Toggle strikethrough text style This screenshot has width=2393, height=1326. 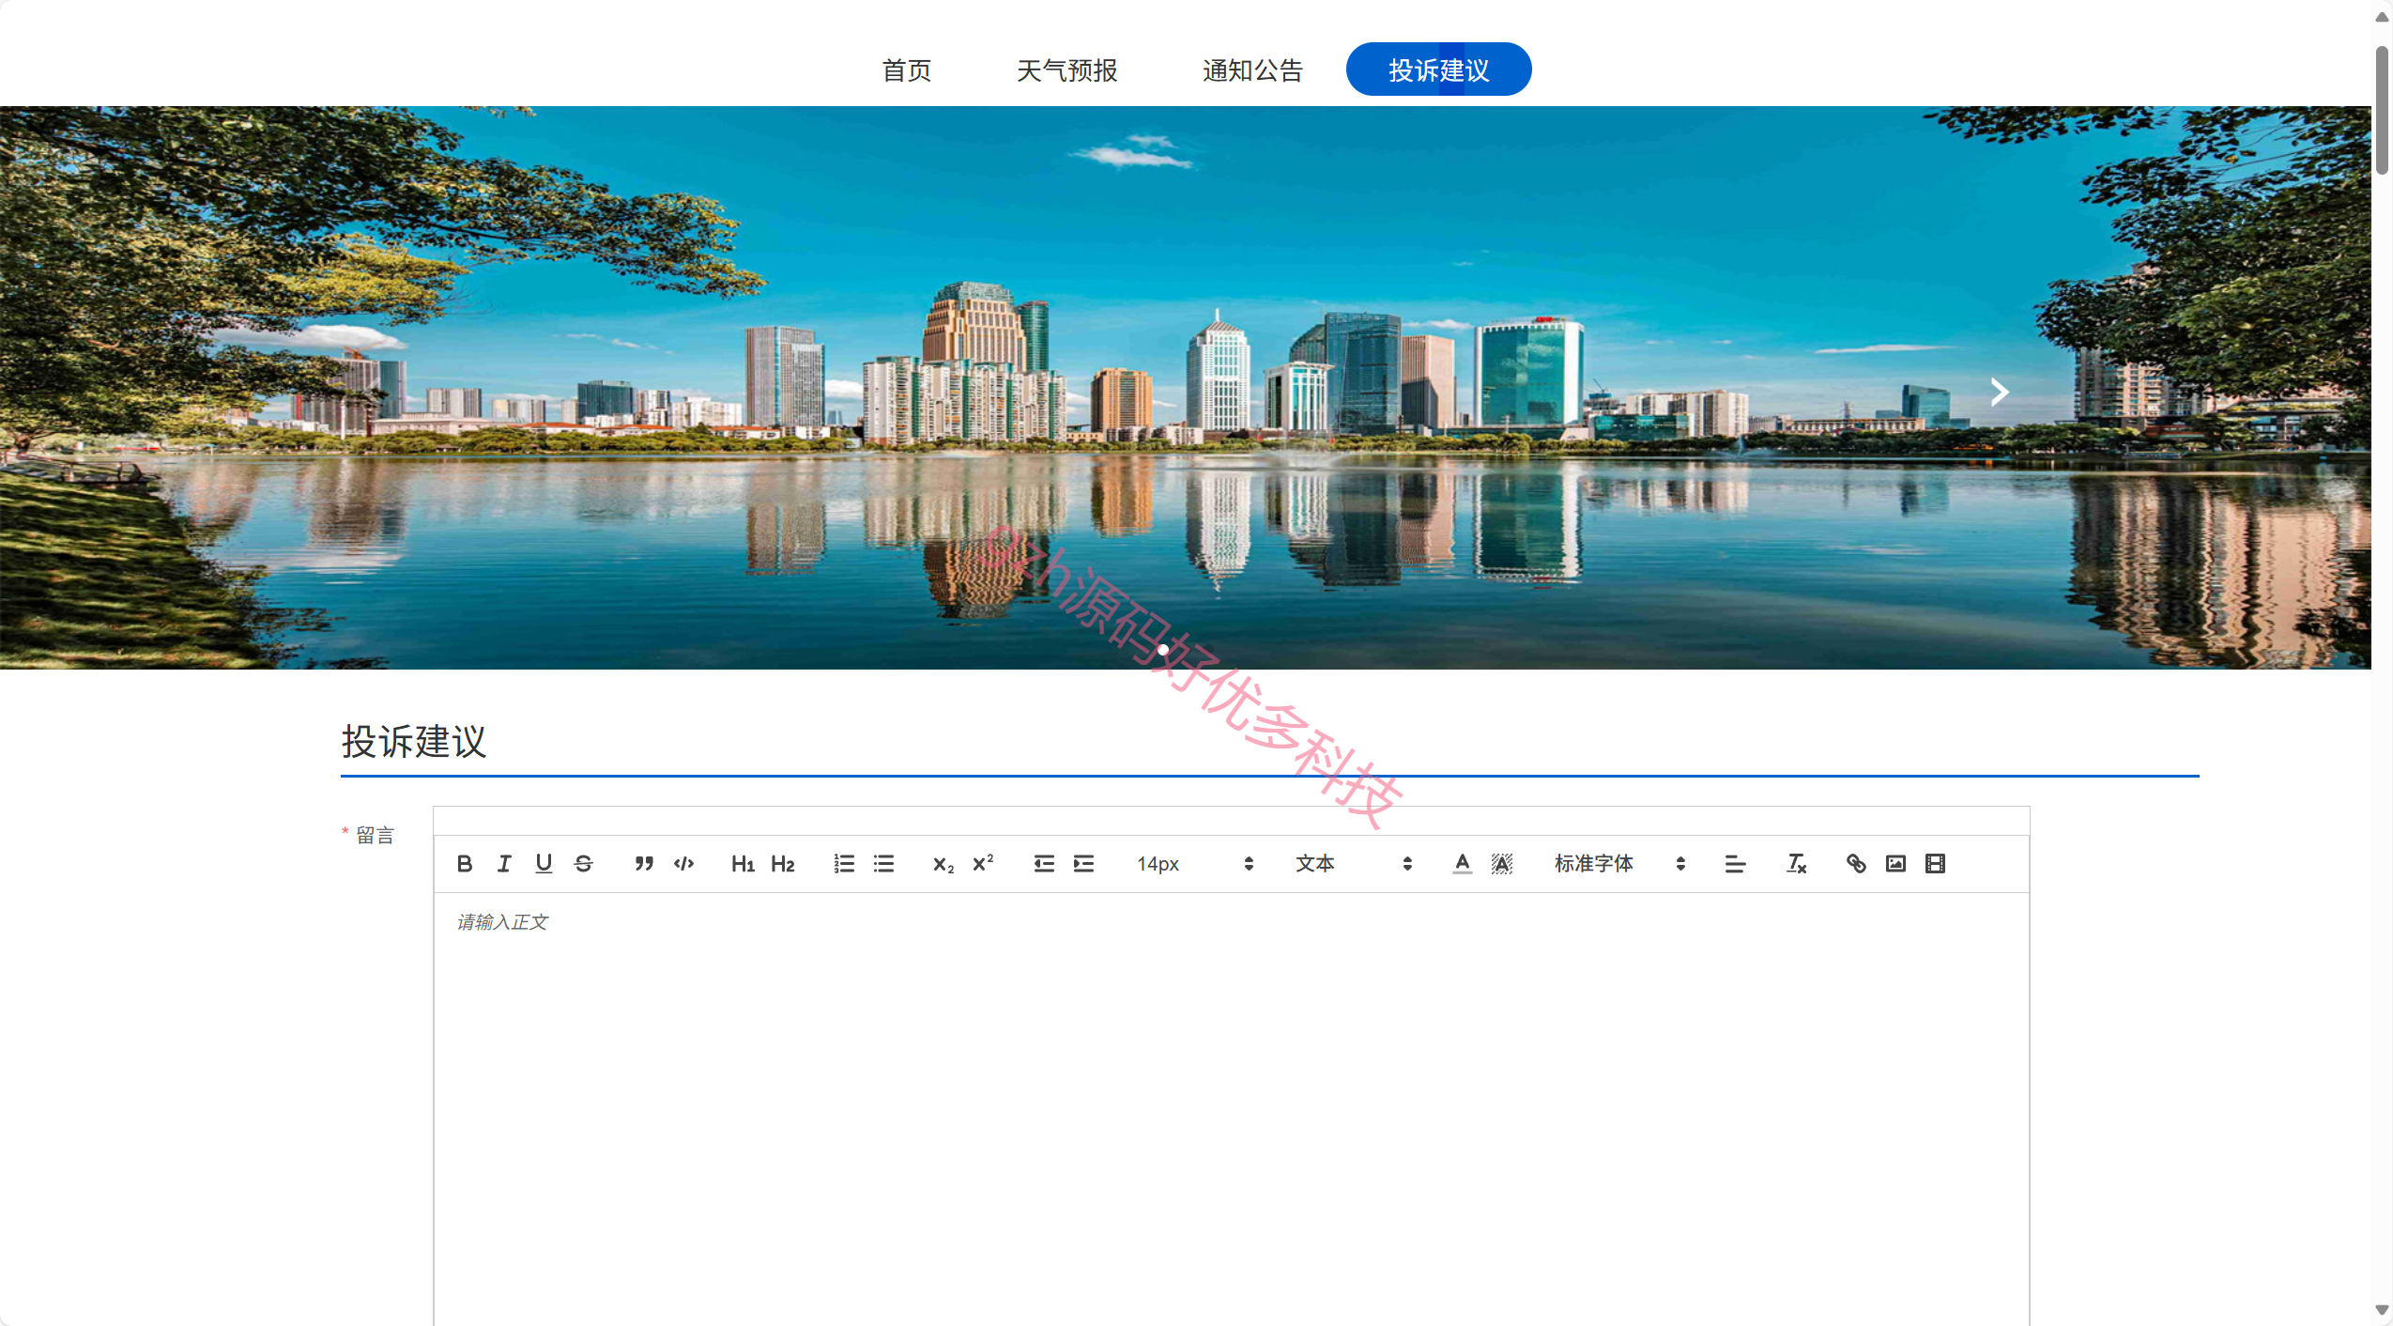[584, 864]
